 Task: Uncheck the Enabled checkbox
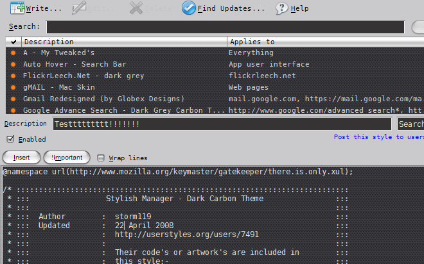click(10, 139)
